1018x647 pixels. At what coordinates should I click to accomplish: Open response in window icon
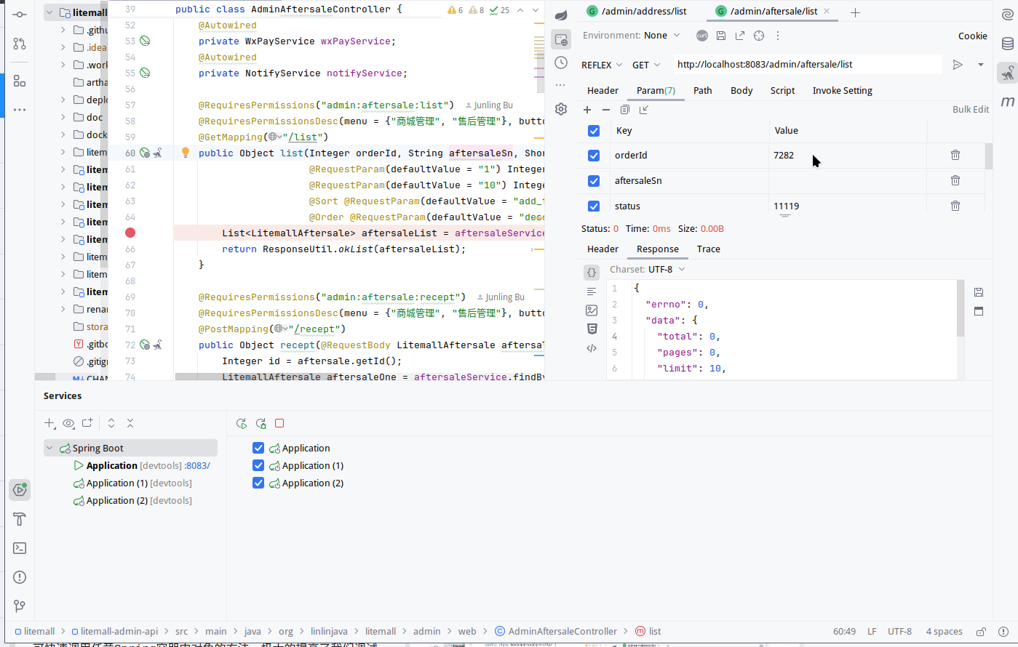coord(979,311)
